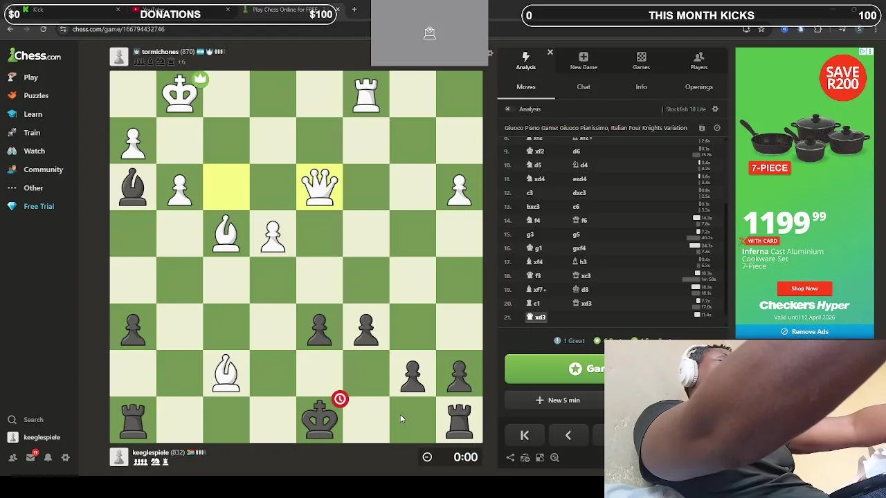Click Remove Ads link
886x498 pixels.
point(804,332)
